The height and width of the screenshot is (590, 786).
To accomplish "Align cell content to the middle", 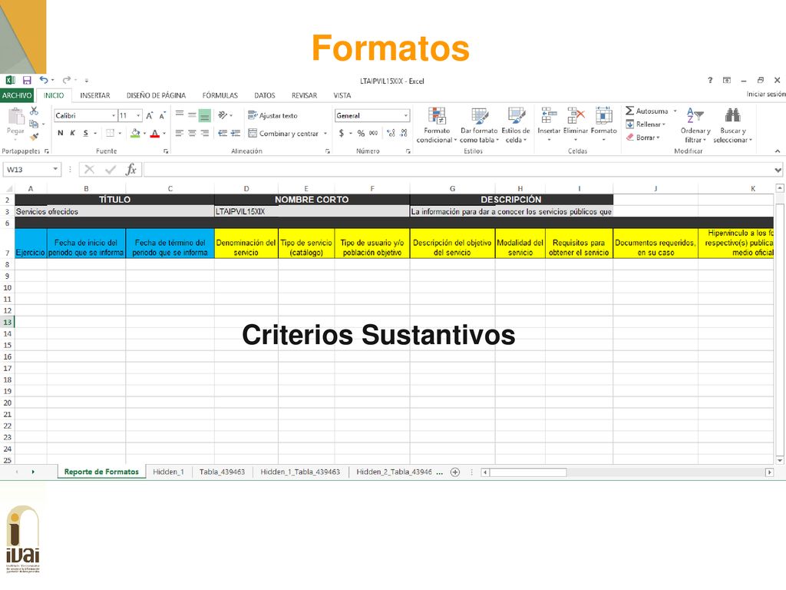I will click(192, 115).
